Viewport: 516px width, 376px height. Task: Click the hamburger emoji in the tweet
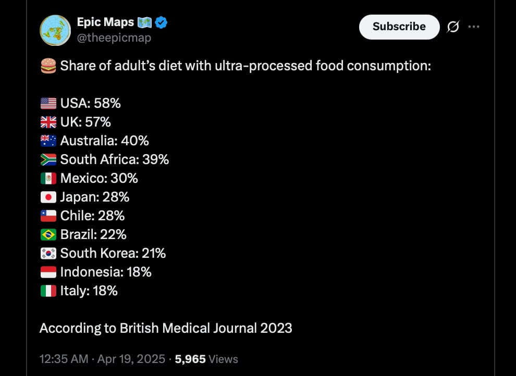pyautogui.click(x=48, y=66)
